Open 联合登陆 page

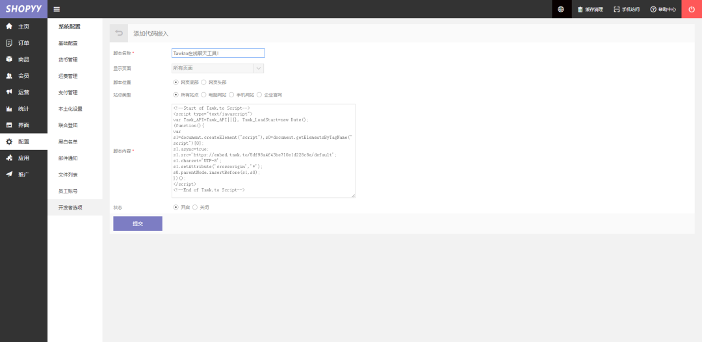[68, 125]
